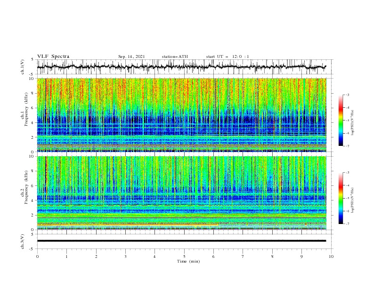
Task: Click the ch.1 spectrogram plot
Action: click(x=182, y=115)
